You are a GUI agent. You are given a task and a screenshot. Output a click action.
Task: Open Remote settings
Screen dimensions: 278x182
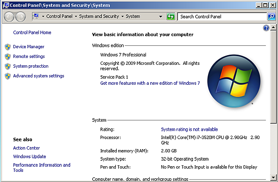[29, 56]
